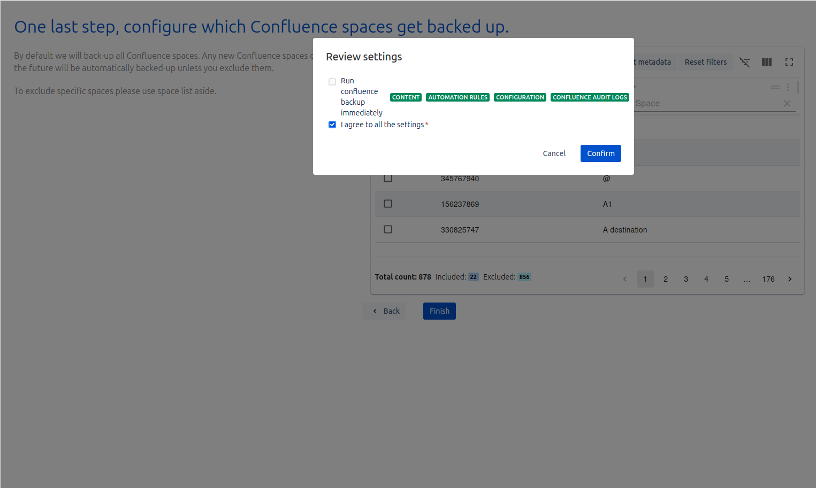Uncheck I agree to all the settings
The width and height of the screenshot is (816, 488).
(332, 125)
